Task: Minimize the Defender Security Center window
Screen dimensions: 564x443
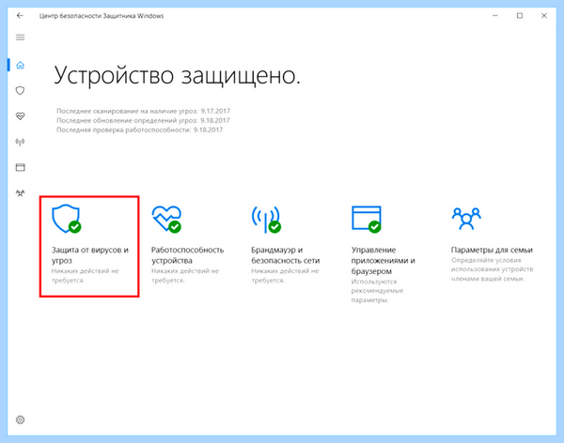Action: tap(495, 16)
